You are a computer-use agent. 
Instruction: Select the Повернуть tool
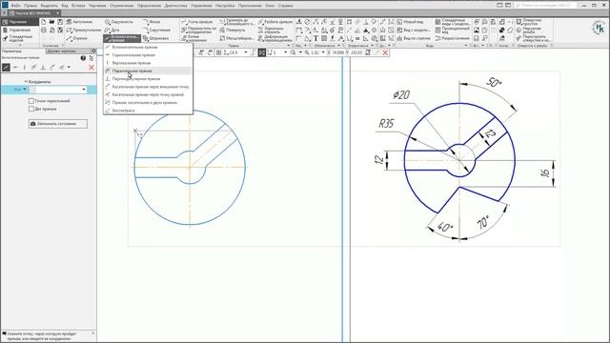point(233,30)
